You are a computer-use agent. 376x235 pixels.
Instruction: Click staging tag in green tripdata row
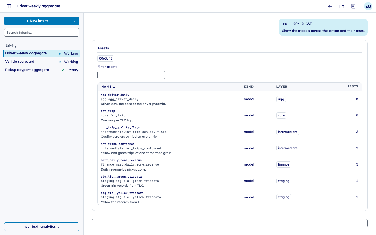(284, 181)
